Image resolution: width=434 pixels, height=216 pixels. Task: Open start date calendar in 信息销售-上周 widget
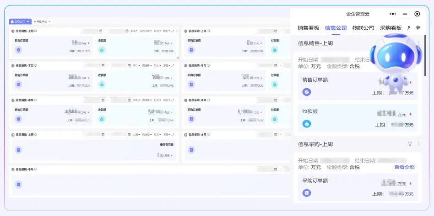(101, 31)
